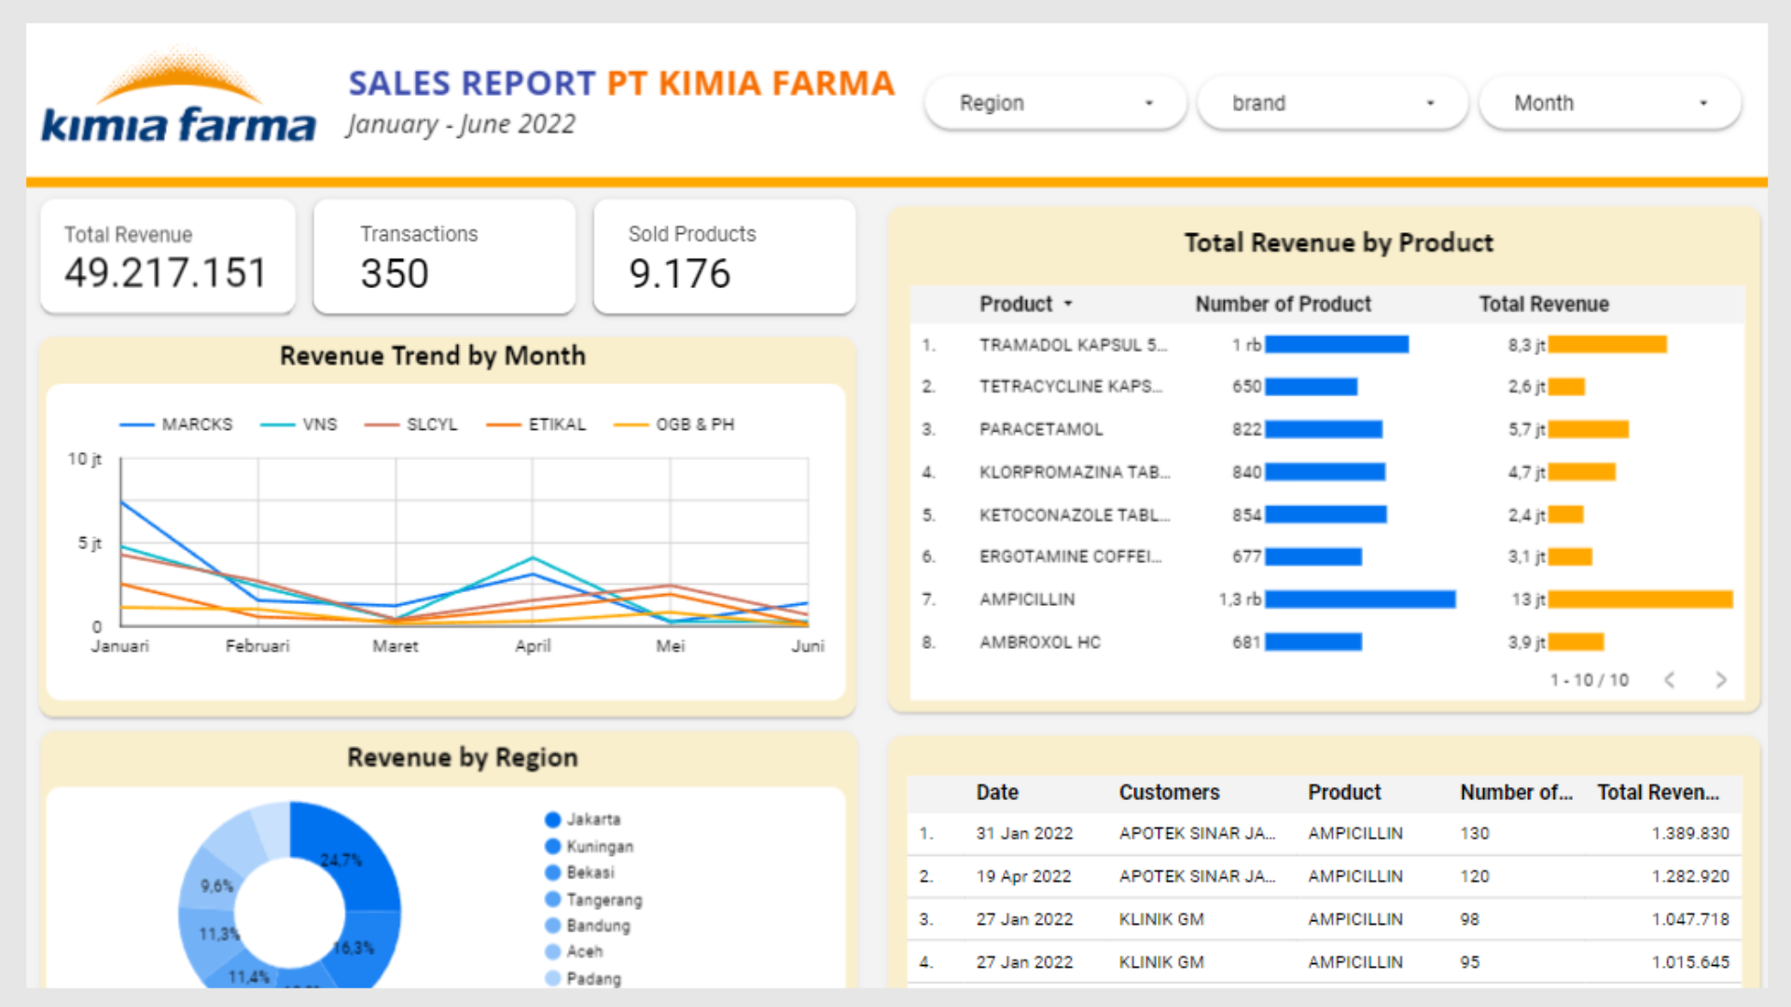Go to next page of product table

click(x=1721, y=680)
